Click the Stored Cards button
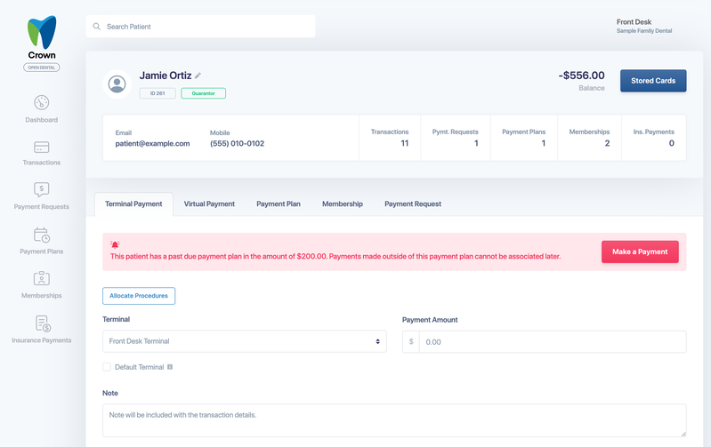Viewport: 711px width, 447px height. click(x=653, y=81)
